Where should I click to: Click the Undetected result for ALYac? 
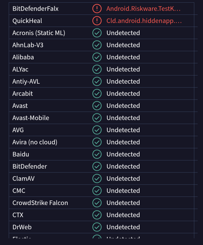point(123,69)
